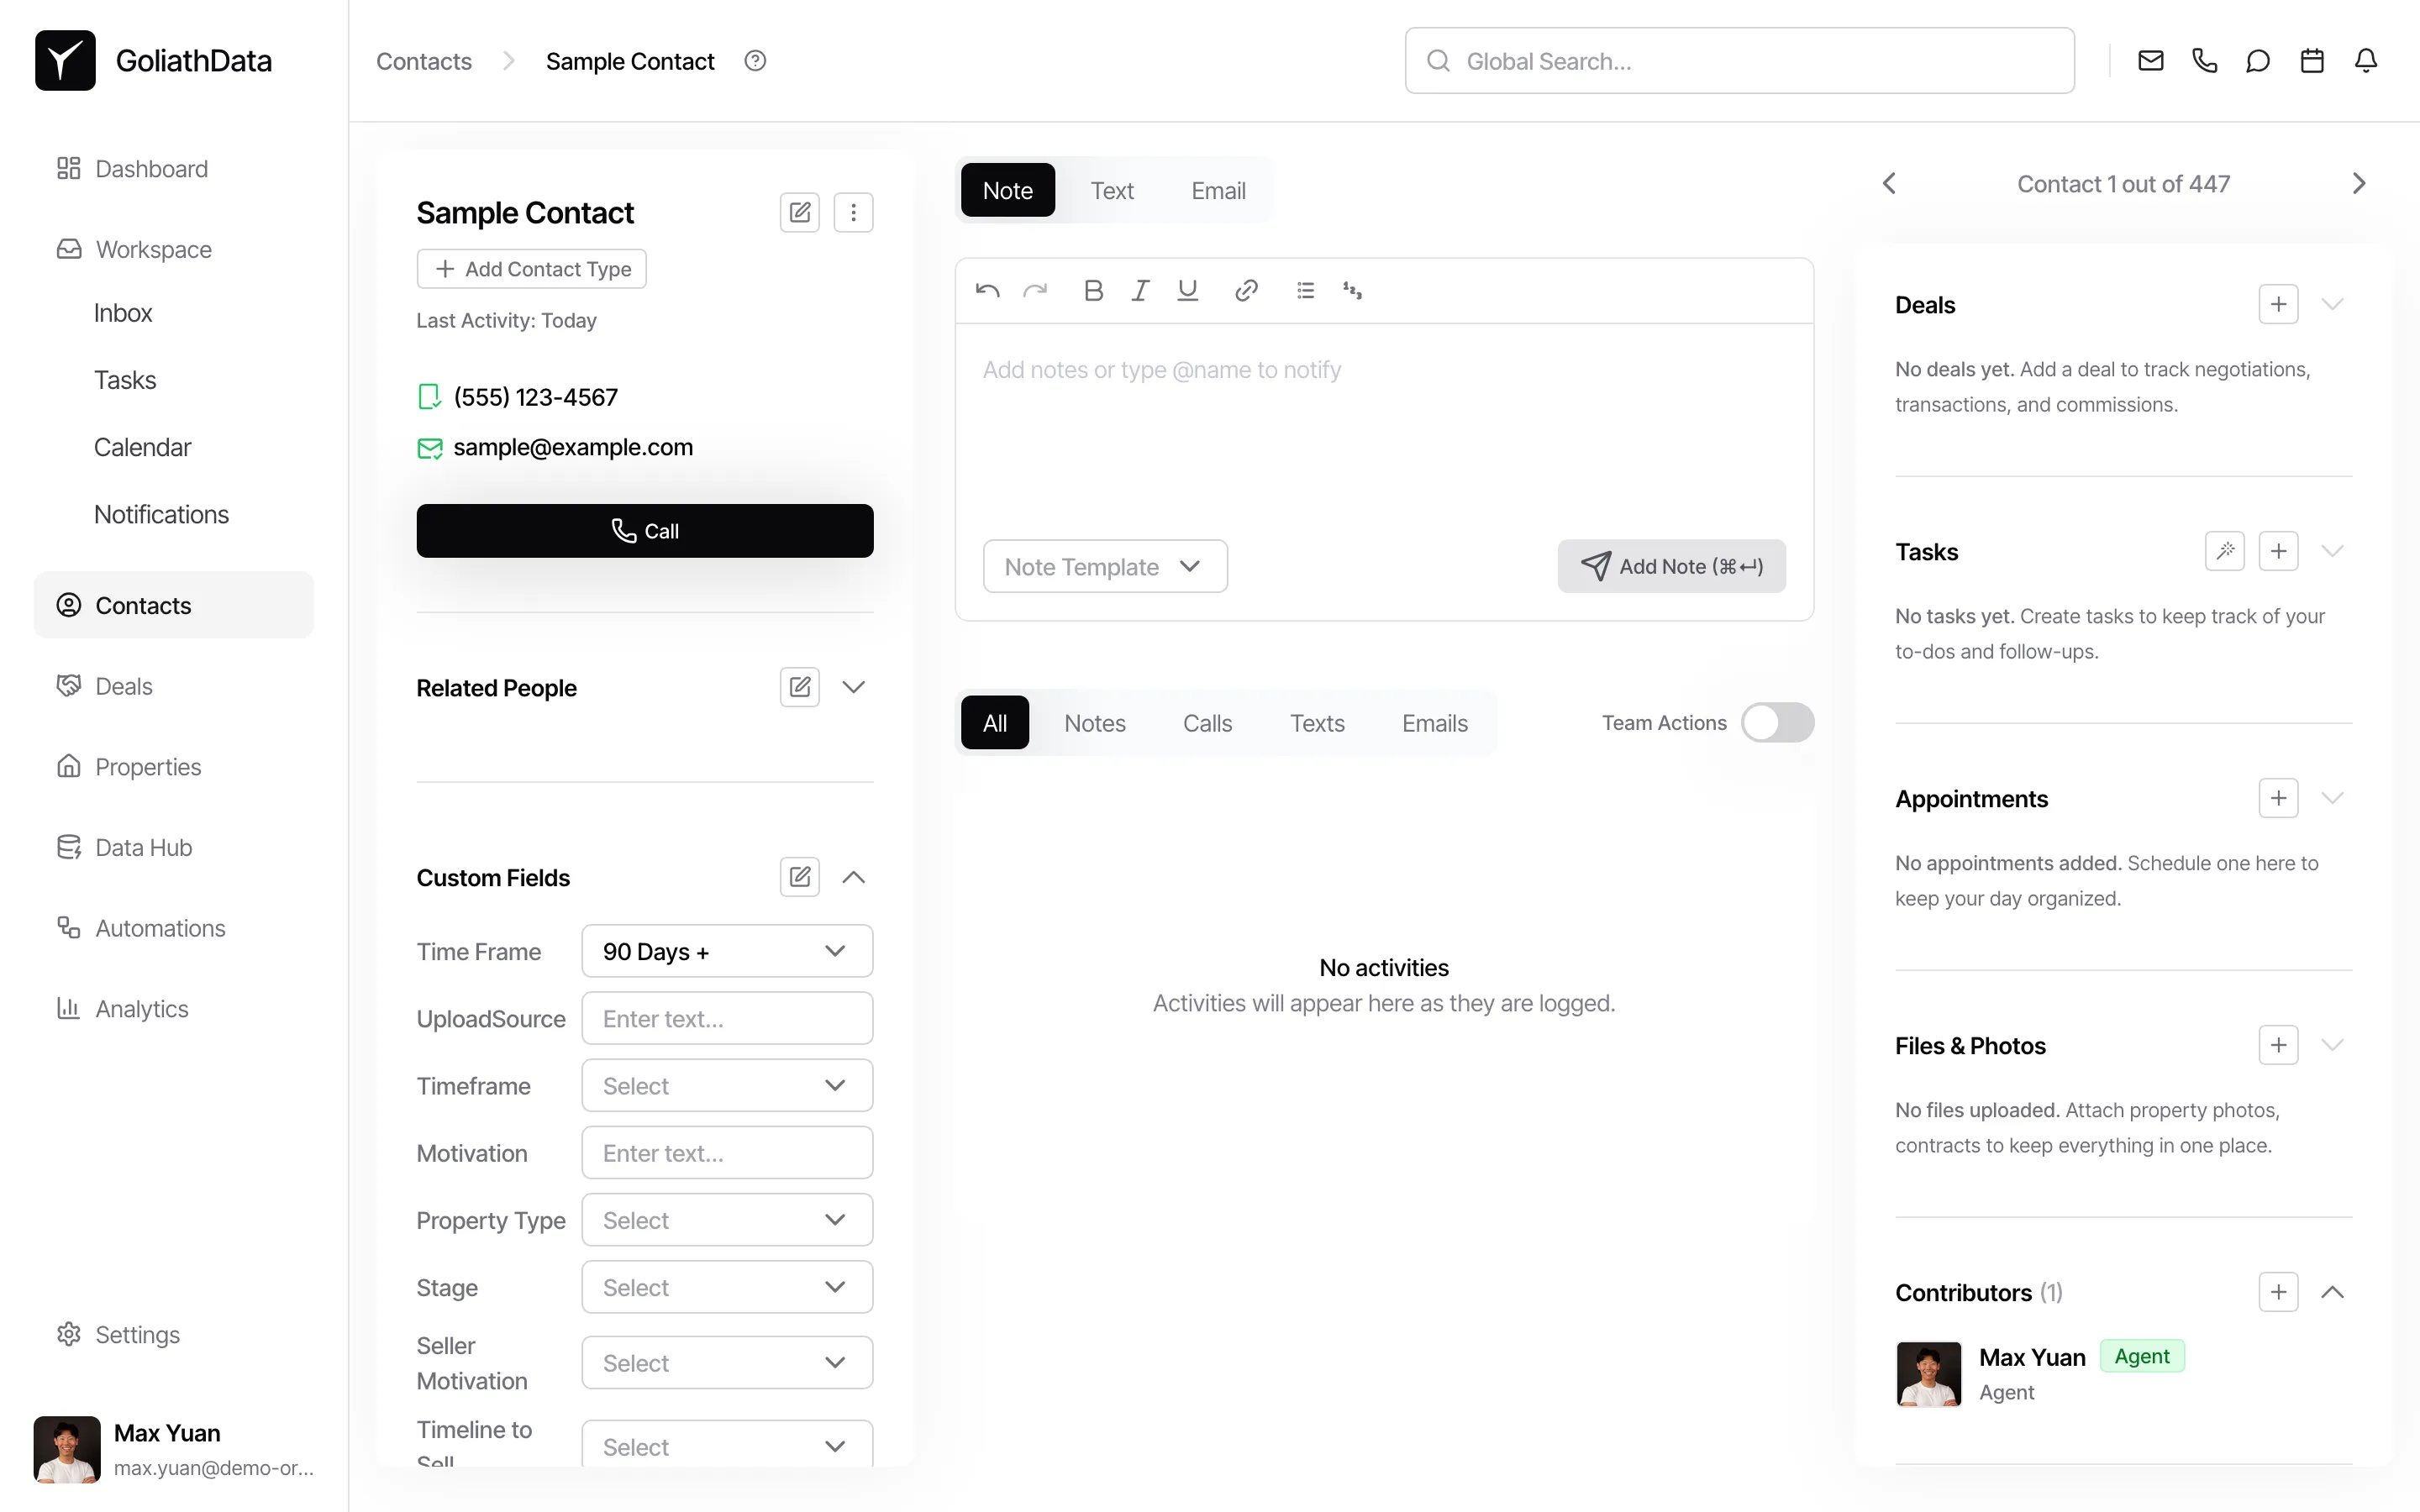
Task: Click the calendar icon in top bar
Action: (x=2311, y=61)
